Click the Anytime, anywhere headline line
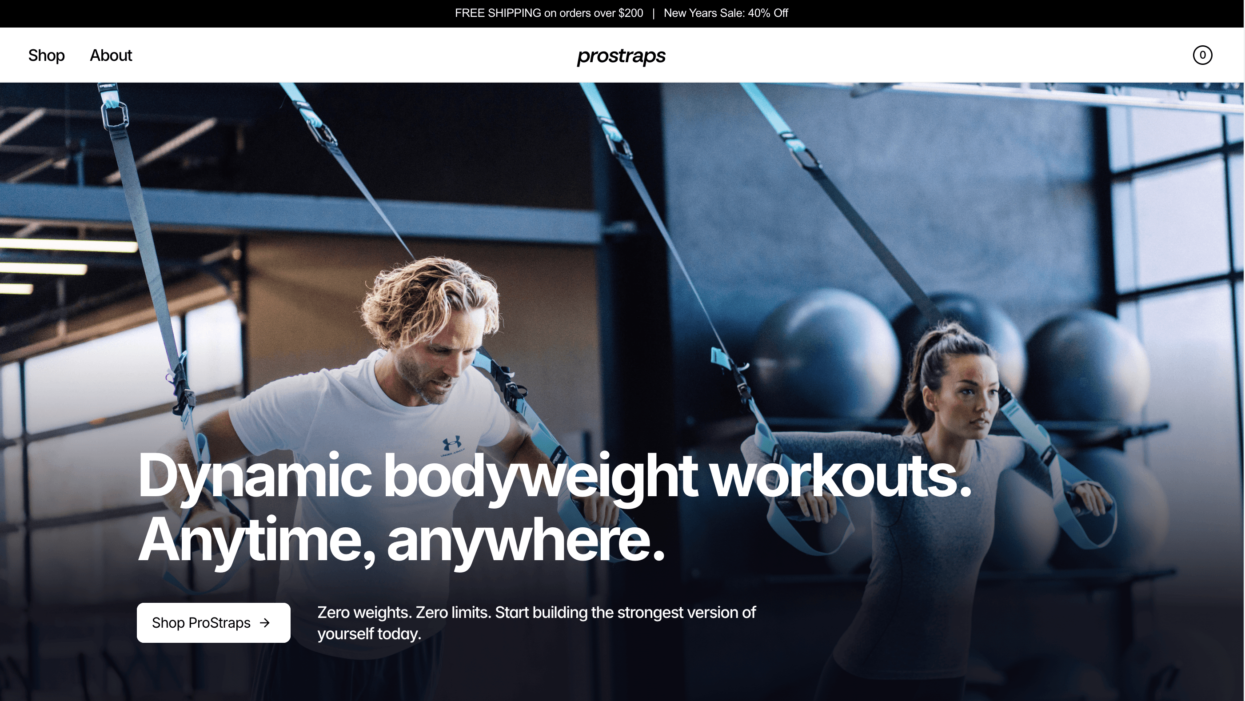 pyautogui.click(x=401, y=540)
